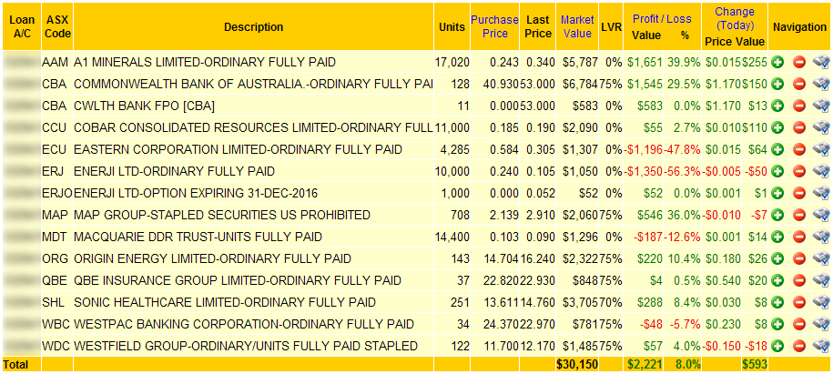
Task: Click red minus in QBE INSURANCE row
Action: coord(799,280)
